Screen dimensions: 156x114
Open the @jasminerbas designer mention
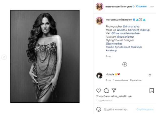[114, 44]
